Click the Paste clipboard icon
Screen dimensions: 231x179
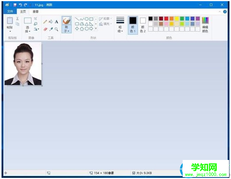pyautogui.click(x=10, y=20)
